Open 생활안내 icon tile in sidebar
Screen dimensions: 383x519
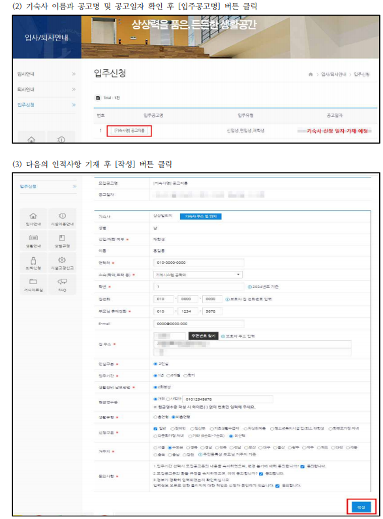pyautogui.click(x=33, y=241)
